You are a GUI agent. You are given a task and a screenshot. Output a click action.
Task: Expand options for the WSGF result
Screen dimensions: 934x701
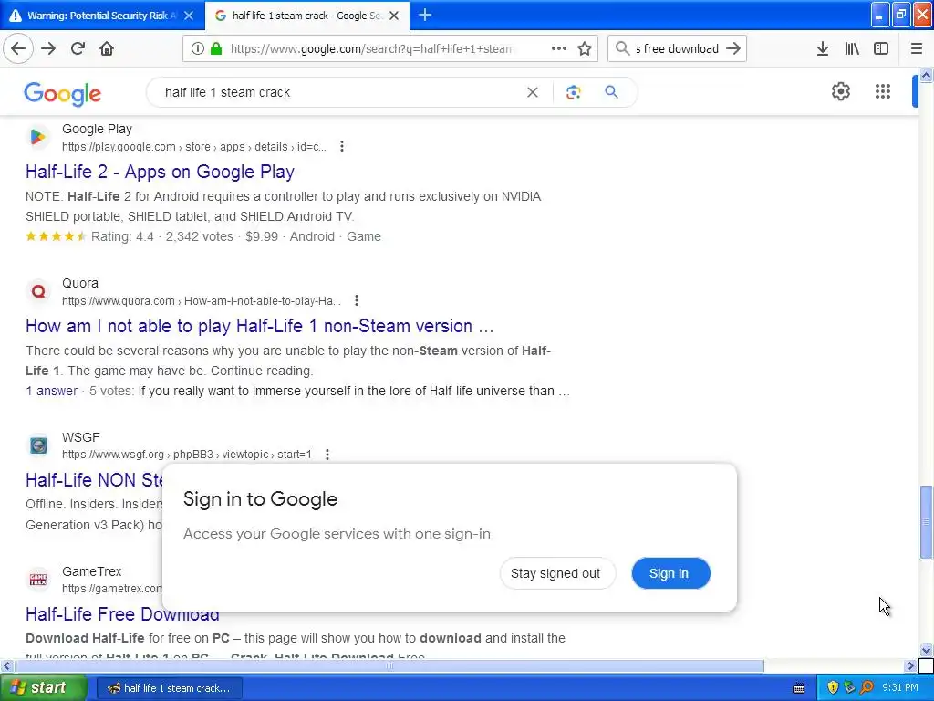click(x=327, y=455)
